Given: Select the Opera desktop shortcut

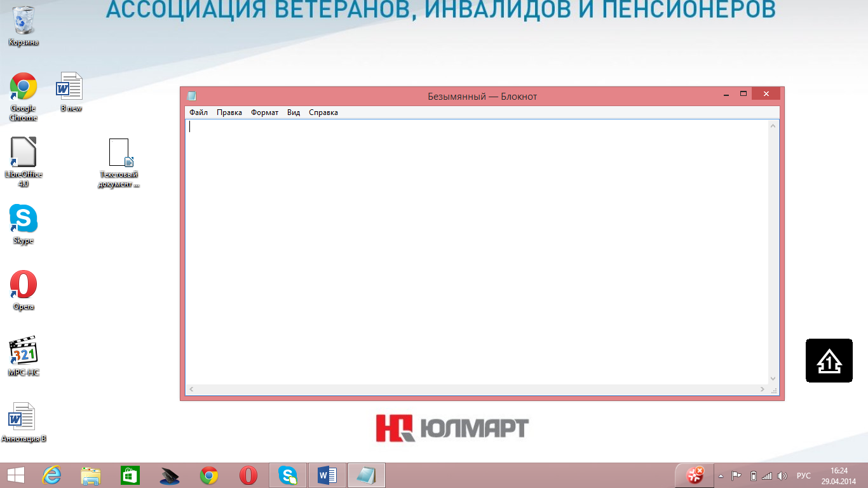Looking at the screenshot, I should point(24,290).
